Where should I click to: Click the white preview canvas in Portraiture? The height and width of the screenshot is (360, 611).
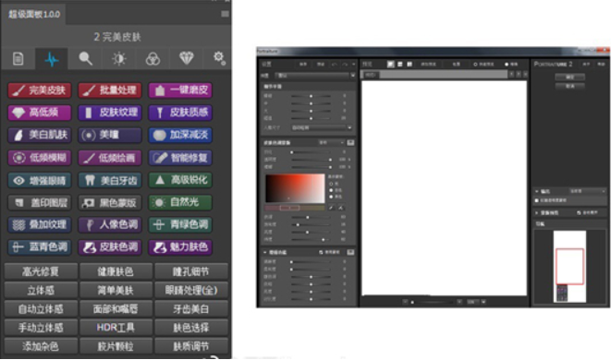[x=445, y=188]
